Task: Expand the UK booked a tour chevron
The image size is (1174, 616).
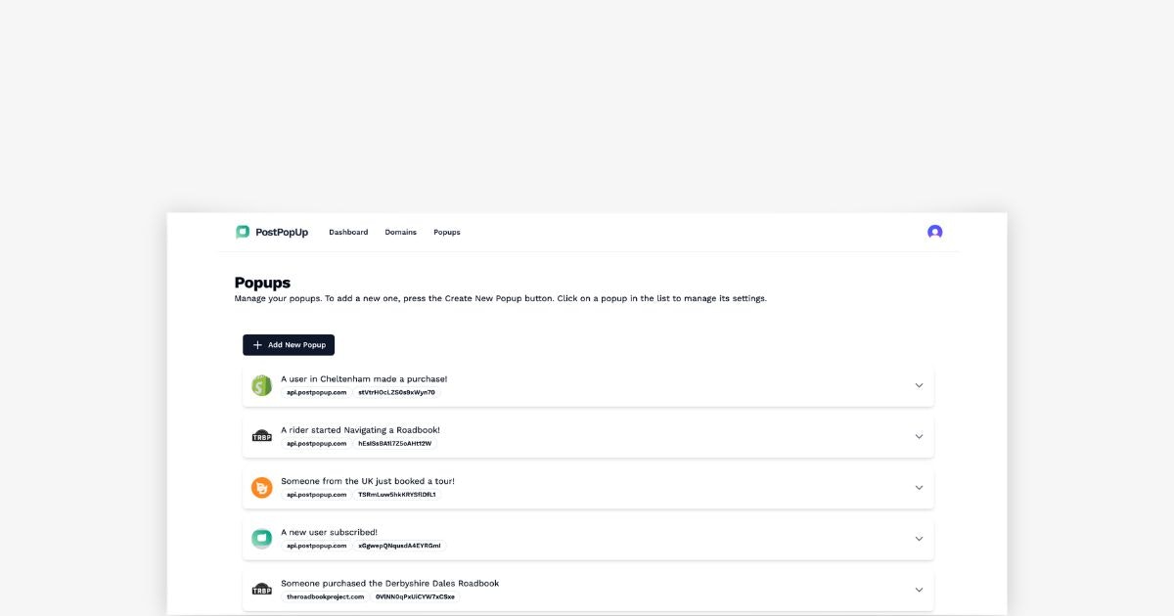Action: 919,488
